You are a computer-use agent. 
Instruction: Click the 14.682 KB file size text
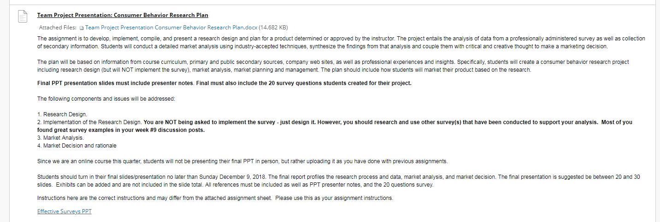click(x=273, y=28)
